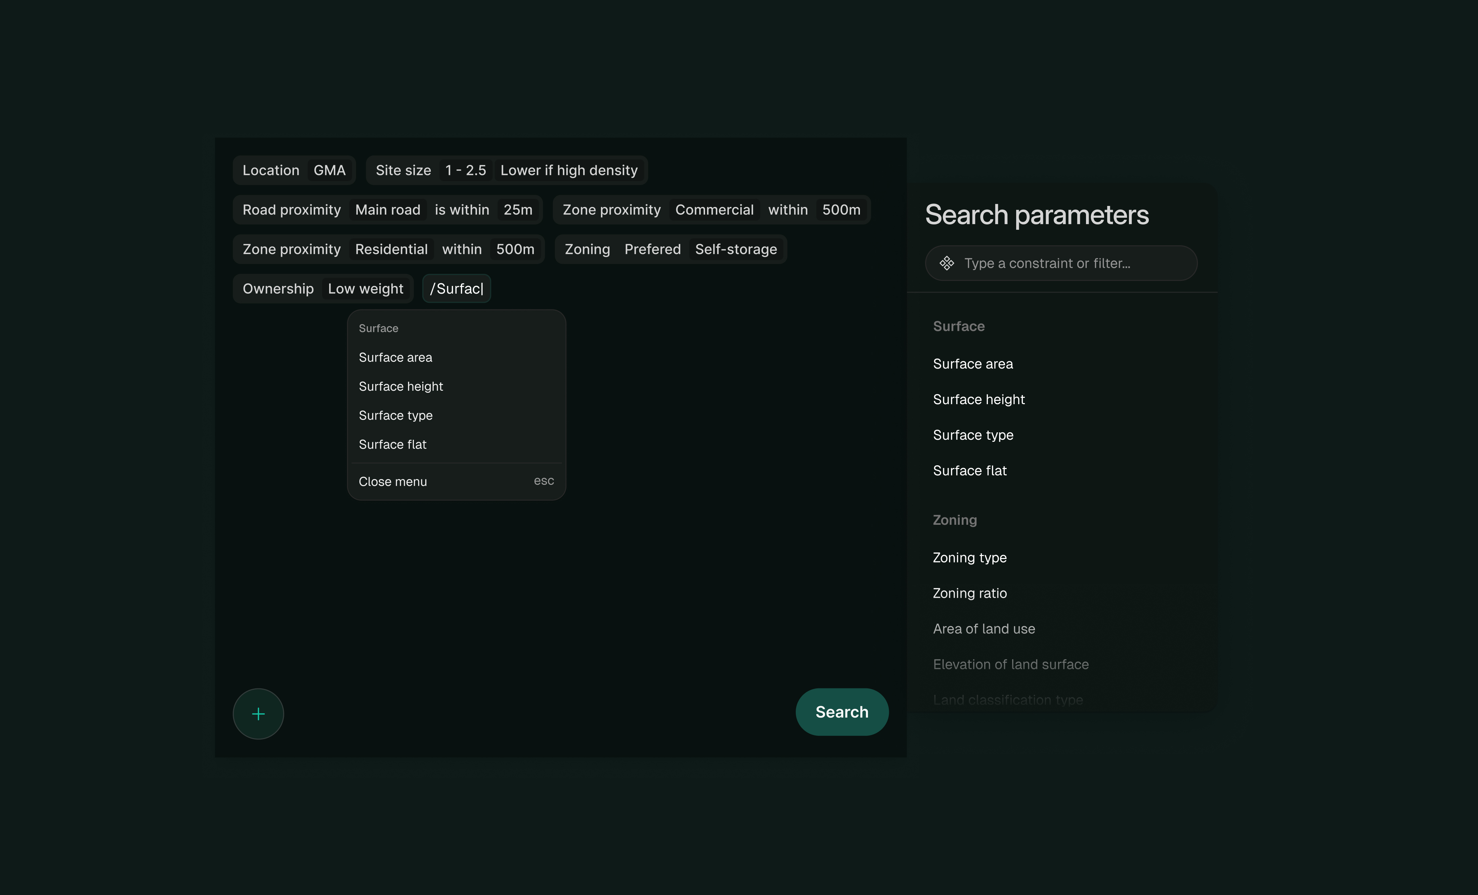Click the 'Road proximity' chip label
The height and width of the screenshot is (895, 1478).
291,210
